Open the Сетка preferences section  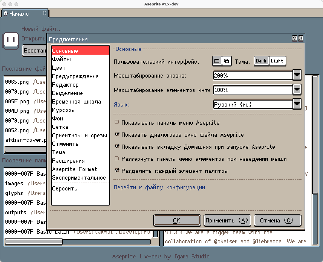(80, 127)
